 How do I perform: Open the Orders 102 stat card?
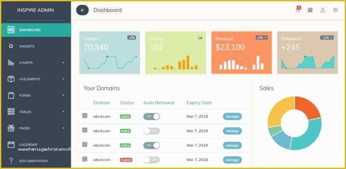[176, 53]
